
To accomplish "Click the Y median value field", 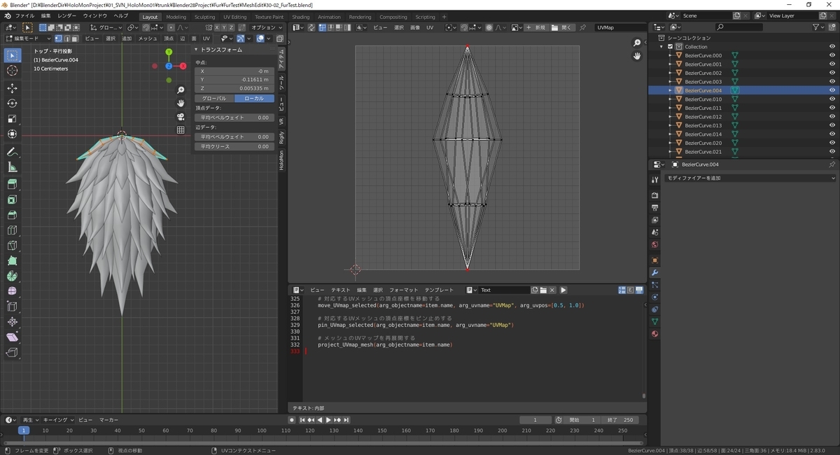I will tap(234, 80).
